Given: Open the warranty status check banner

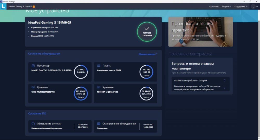Looking at the screenshot, I should point(200,32).
